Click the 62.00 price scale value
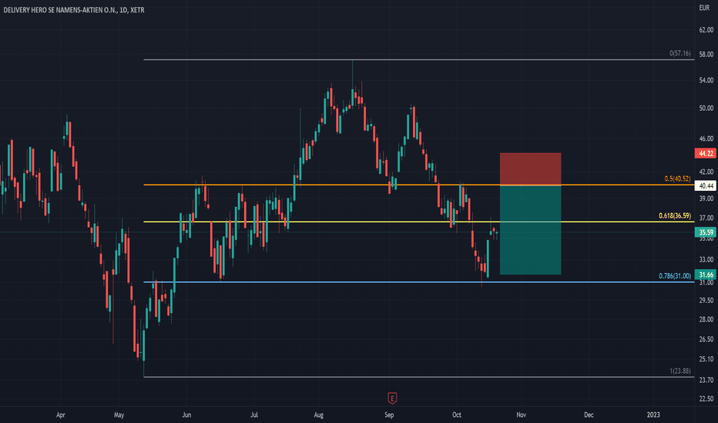 706,30
